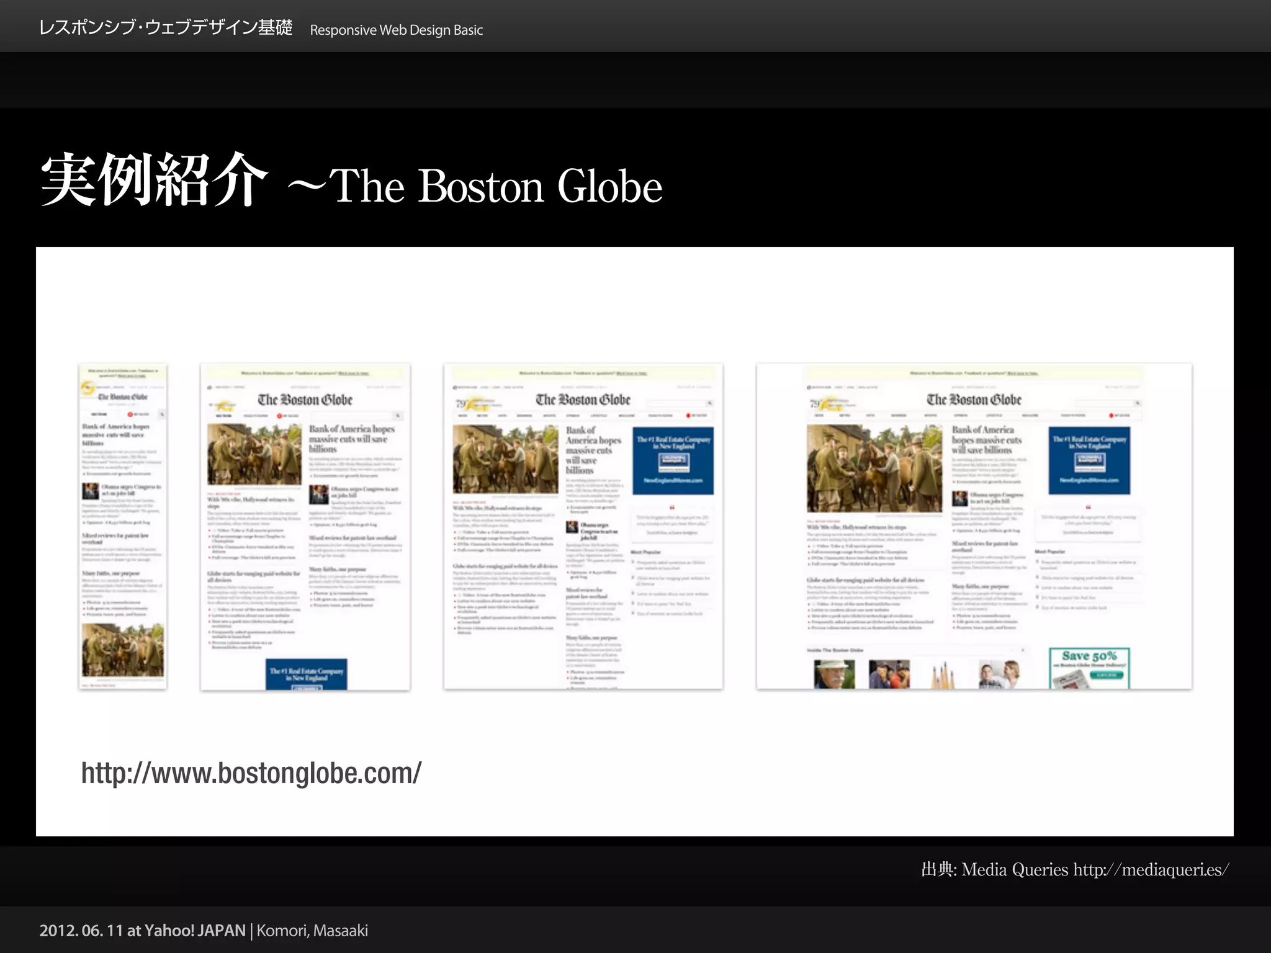Select 'Responsive Web Design Basic' header text
Viewport: 1271px width, 953px height.
[x=396, y=30]
